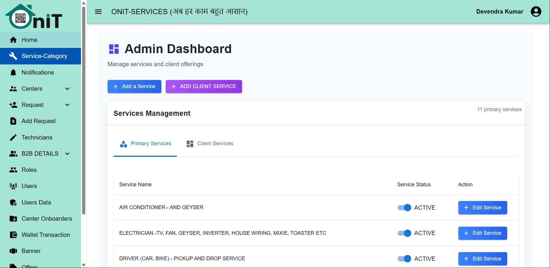The width and height of the screenshot is (550, 268).
Task: Switch off the DRIVER pickup service status
Action: [x=404, y=258]
